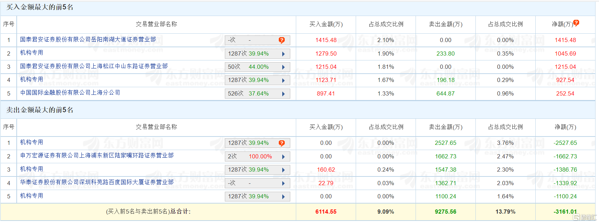Expand arrow beside 2次 100.00%
Screen dimensions: 599x223
point(283,157)
